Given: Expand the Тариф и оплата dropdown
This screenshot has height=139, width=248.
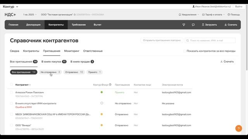Looking at the screenshot, I should click(214, 15).
